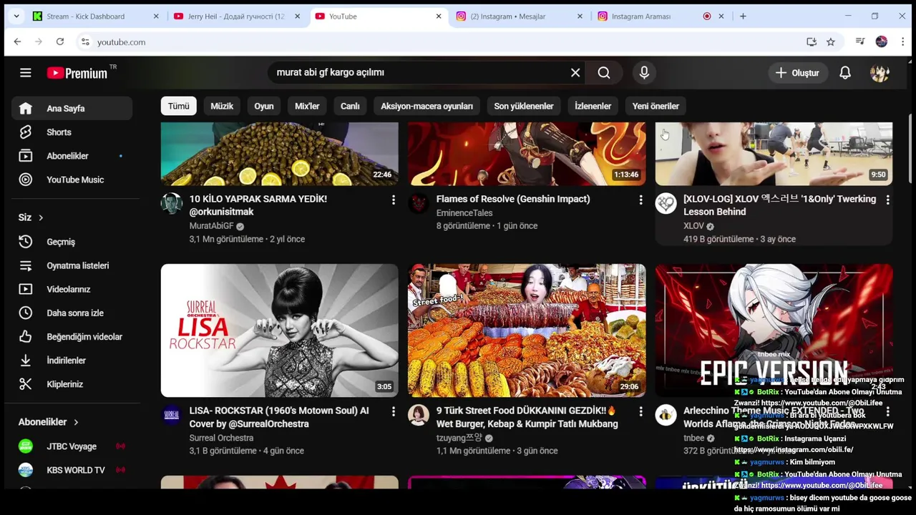Viewport: 916px width, 515px height.
Task: Expand the Siz section chevron
Action: point(41,217)
